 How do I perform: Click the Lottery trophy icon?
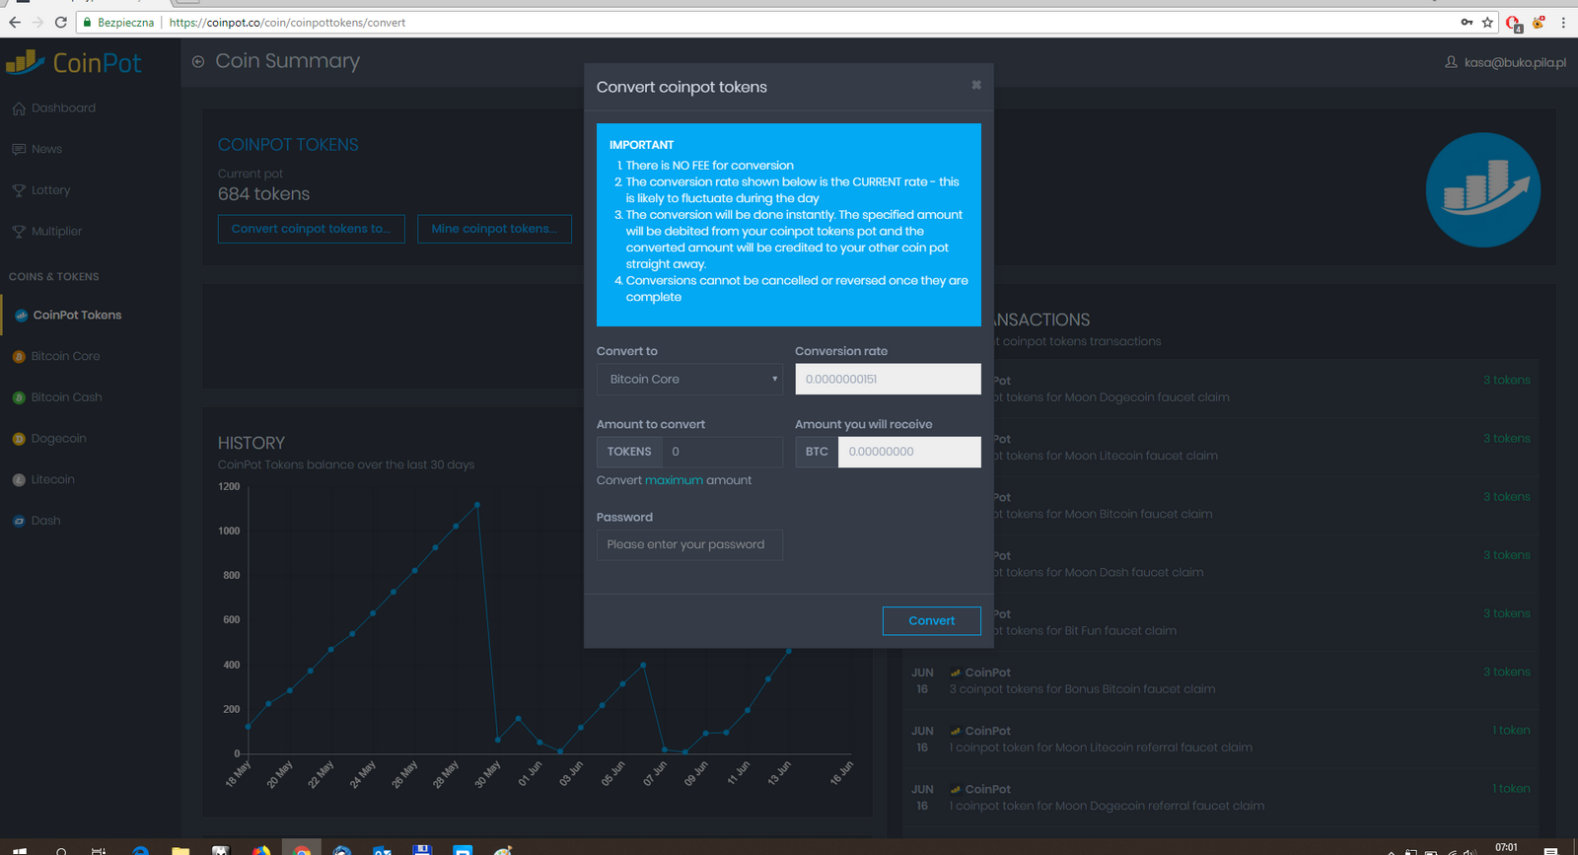point(19,190)
